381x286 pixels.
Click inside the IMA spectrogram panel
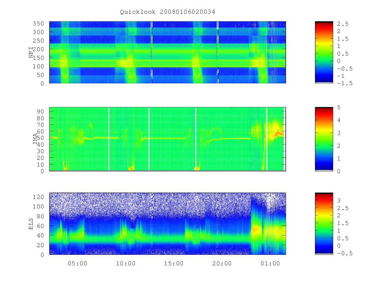pyautogui.click(x=168, y=139)
